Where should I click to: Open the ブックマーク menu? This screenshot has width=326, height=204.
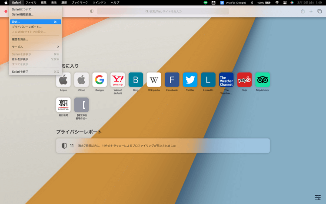click(80, 3)
